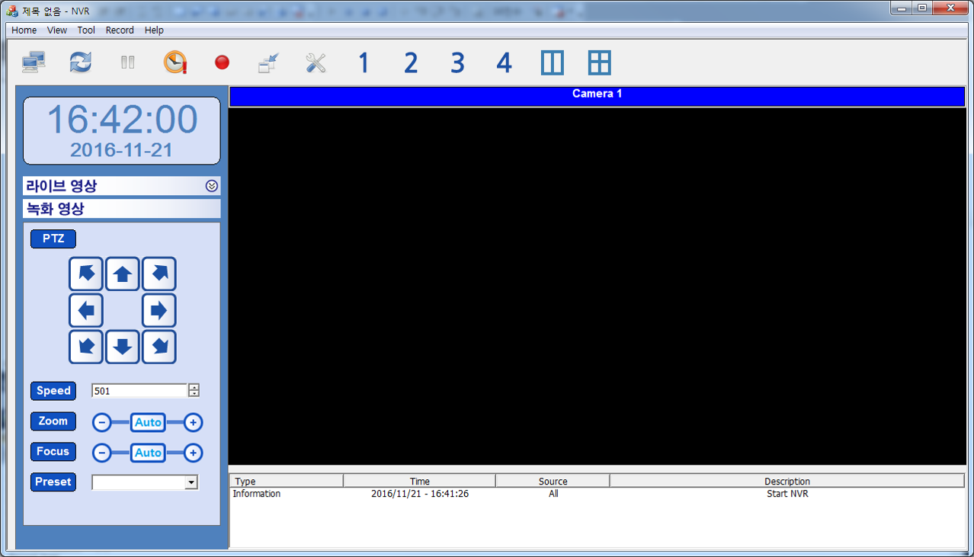Click the scheduled recording clock icon
Screen dimensions: 974x557
click(x=175, y=62)
